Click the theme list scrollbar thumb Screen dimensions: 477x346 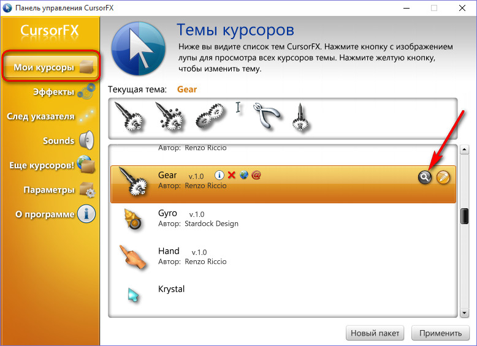coord(464,216)
